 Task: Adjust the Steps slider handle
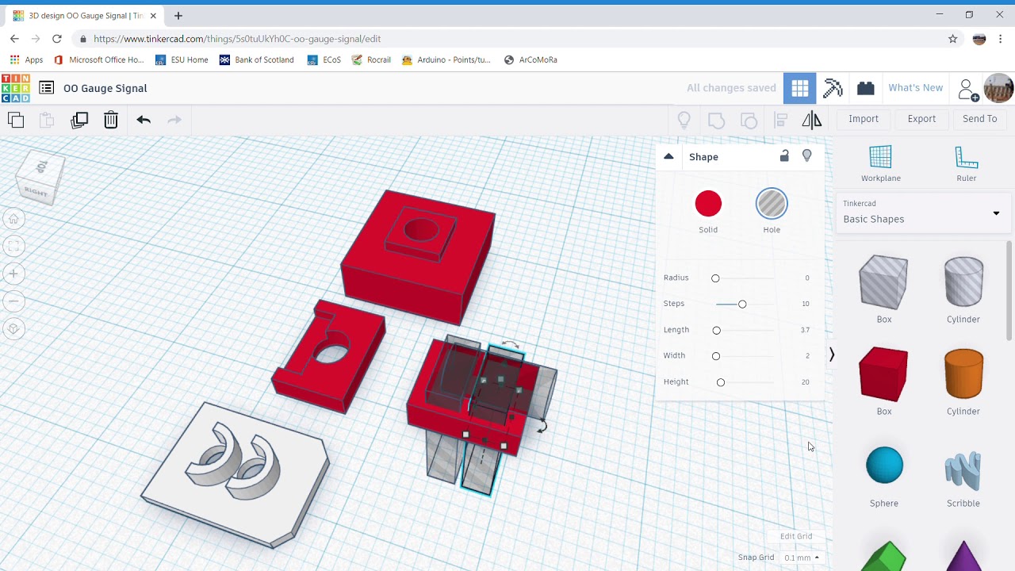742,304
